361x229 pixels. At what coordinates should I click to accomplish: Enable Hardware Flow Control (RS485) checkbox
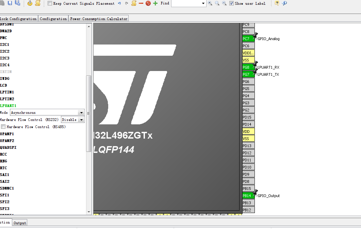[x=3, y=127]
